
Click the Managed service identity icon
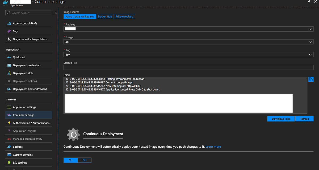point(9,139)
